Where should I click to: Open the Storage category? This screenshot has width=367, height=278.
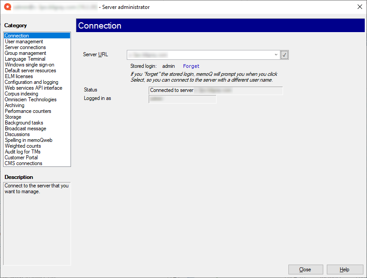point(37,117)
